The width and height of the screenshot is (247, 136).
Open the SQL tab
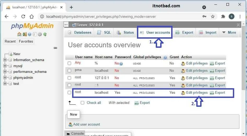point(104,32)
